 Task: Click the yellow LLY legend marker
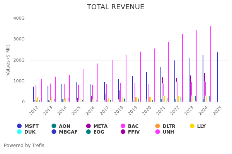click(x=198, y=126)
